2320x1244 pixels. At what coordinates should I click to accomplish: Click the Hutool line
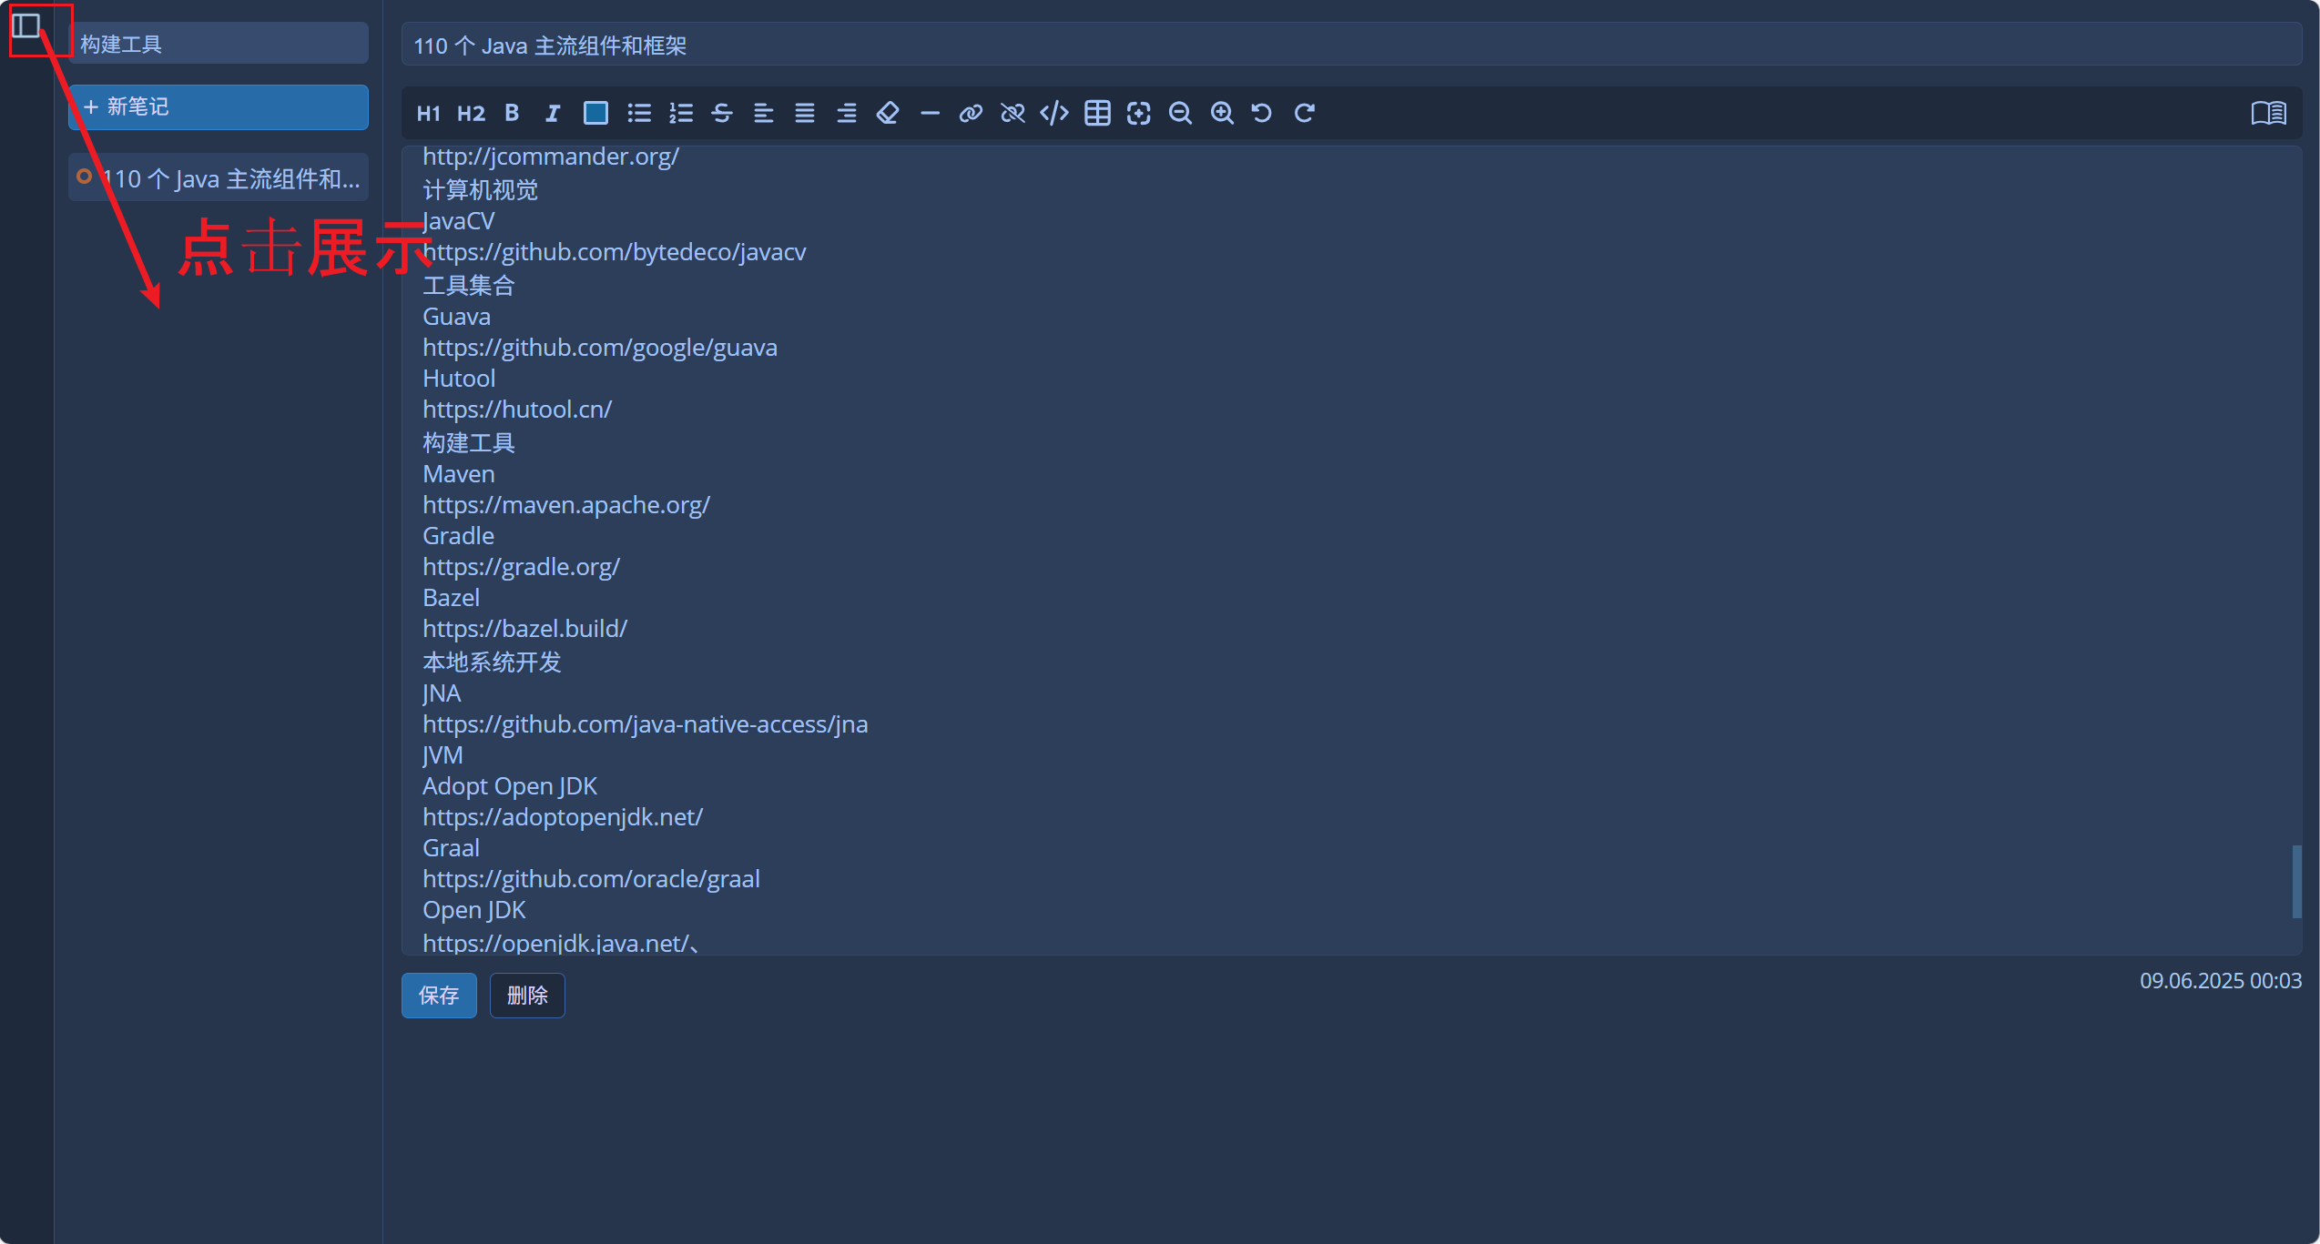[459, 379]
